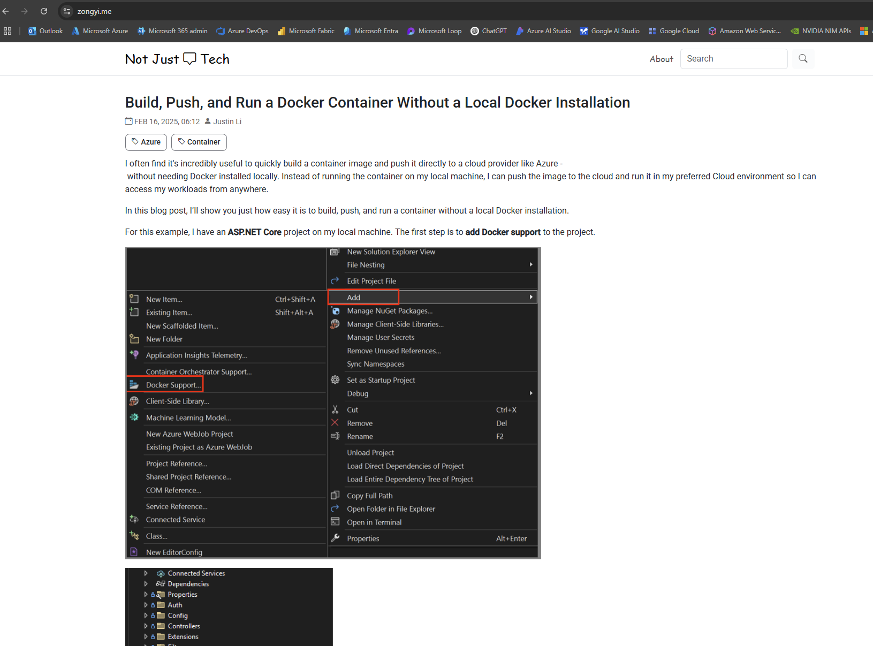Image resolution: width=873 pixels, height=646 pixels.
Task: Open the Azure AI Studio bookmark
Action: 543,31
